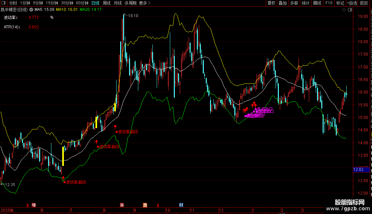Click the 12.35 low price label
The height and width of the screenshot is (214, 372).
coord(10,185)
